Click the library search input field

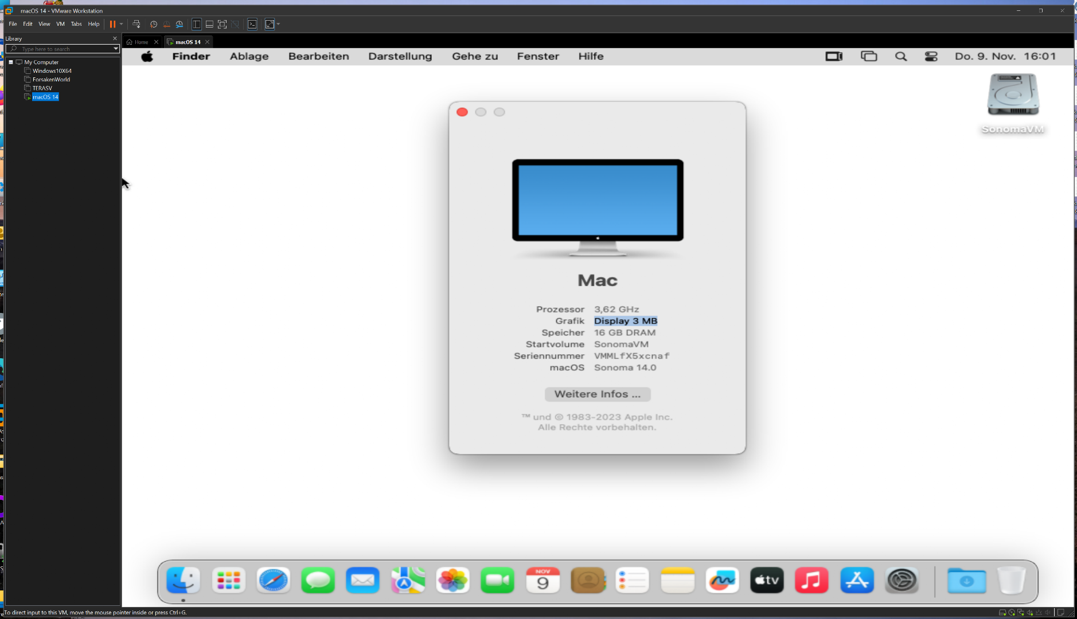tap(62, 49)
